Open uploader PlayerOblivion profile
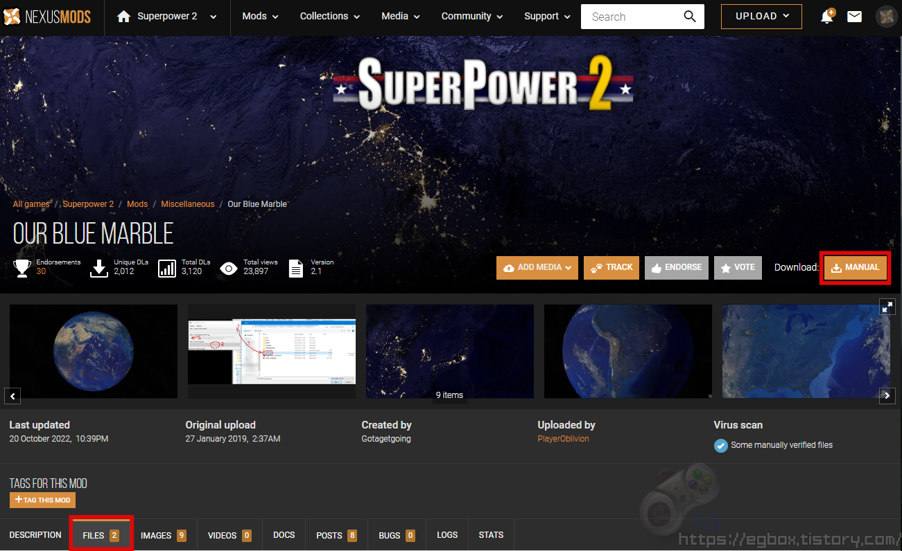902x551 pixels. 563,439
